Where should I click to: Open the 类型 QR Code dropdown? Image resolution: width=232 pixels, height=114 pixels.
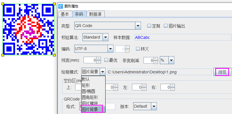[x=138, y=26]
